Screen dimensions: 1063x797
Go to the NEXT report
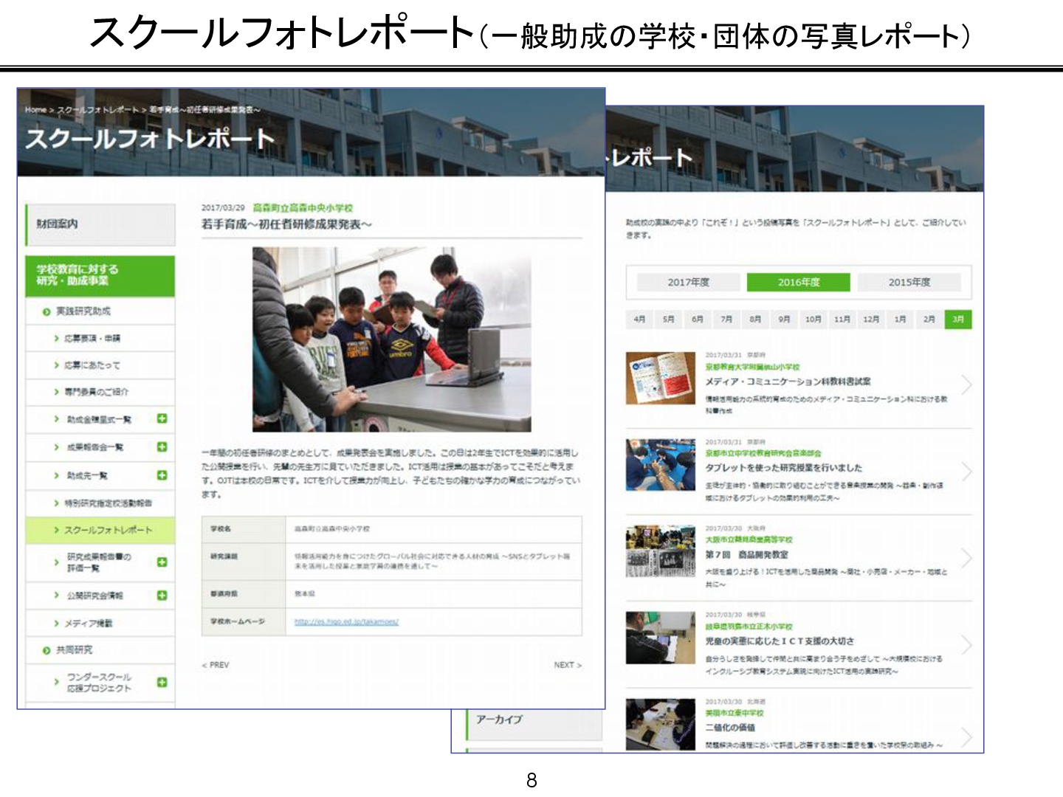(568, 666)
